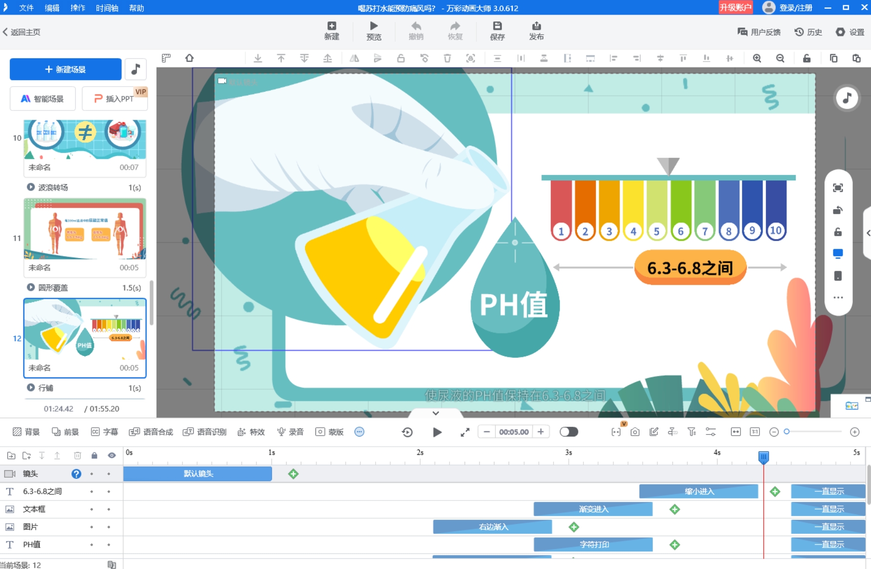871x569 pixels.
Task: Open the 操作 menu
Action: pyautogui.click(x=78, y=8)
